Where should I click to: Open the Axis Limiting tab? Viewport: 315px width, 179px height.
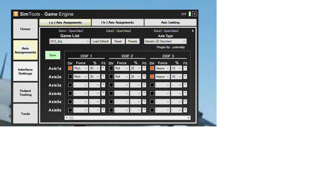(170, 23)
